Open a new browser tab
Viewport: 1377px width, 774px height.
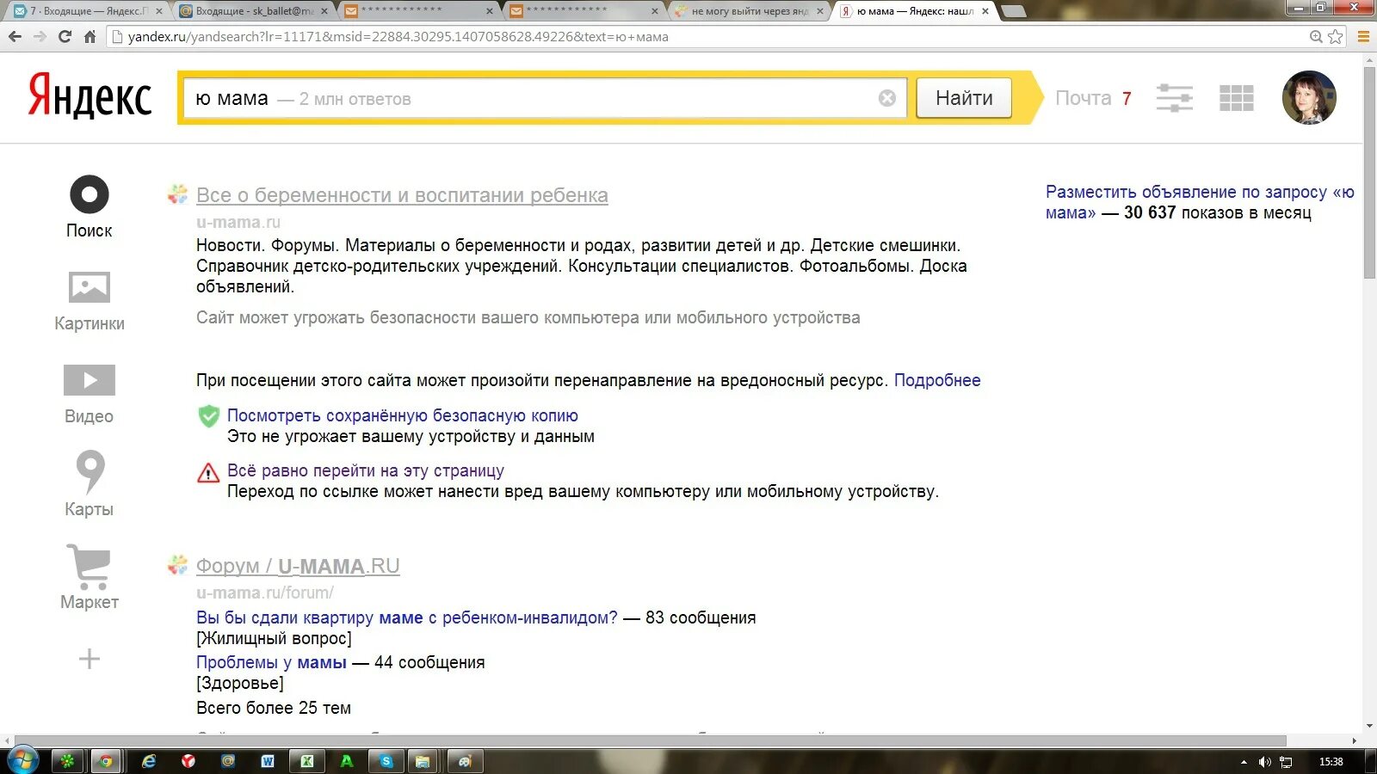(1014, 12)
